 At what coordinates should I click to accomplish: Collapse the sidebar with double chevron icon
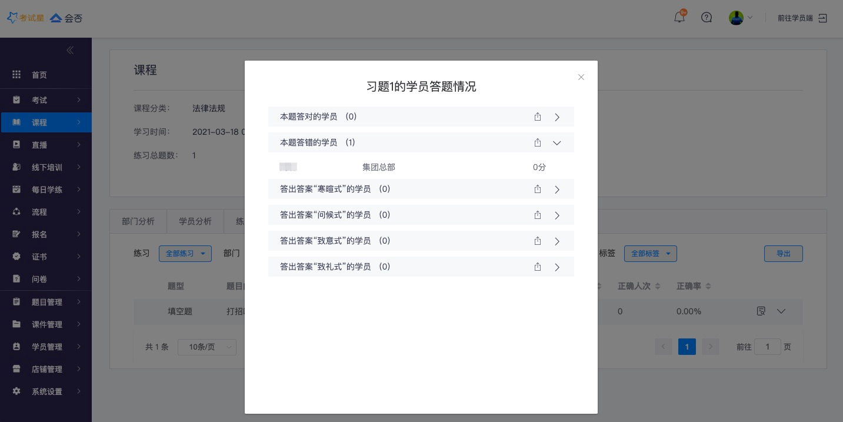pos(70,50)
